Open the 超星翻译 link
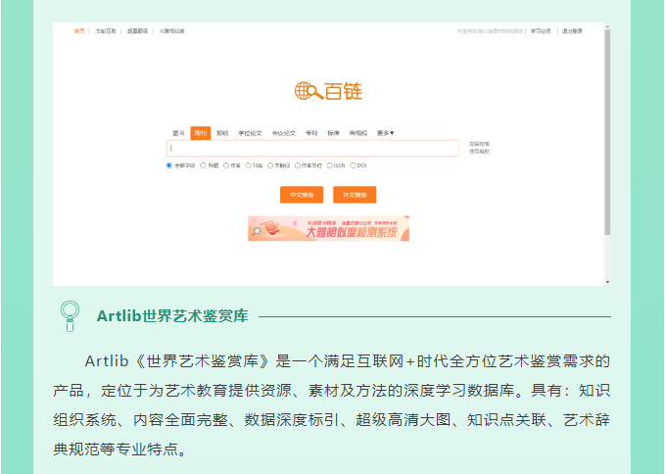665x474 pixels. (137, 31)
